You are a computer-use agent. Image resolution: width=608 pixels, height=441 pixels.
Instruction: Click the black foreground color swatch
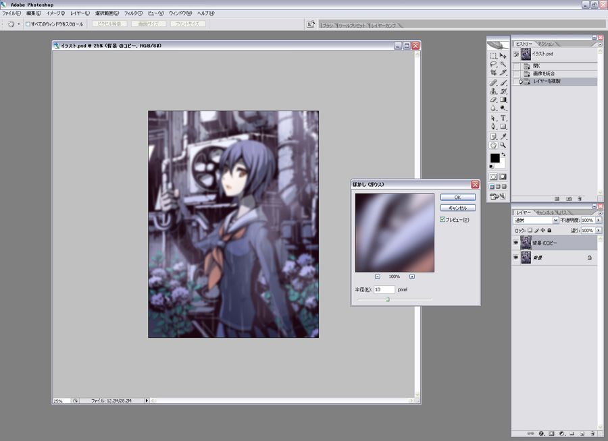tap(495, 158)
